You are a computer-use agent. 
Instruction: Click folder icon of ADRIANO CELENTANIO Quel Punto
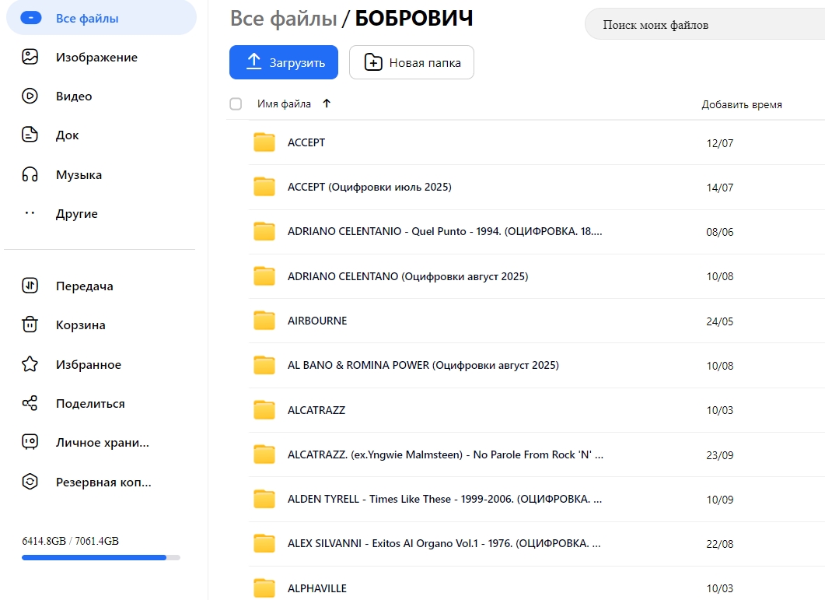[264, 231]
